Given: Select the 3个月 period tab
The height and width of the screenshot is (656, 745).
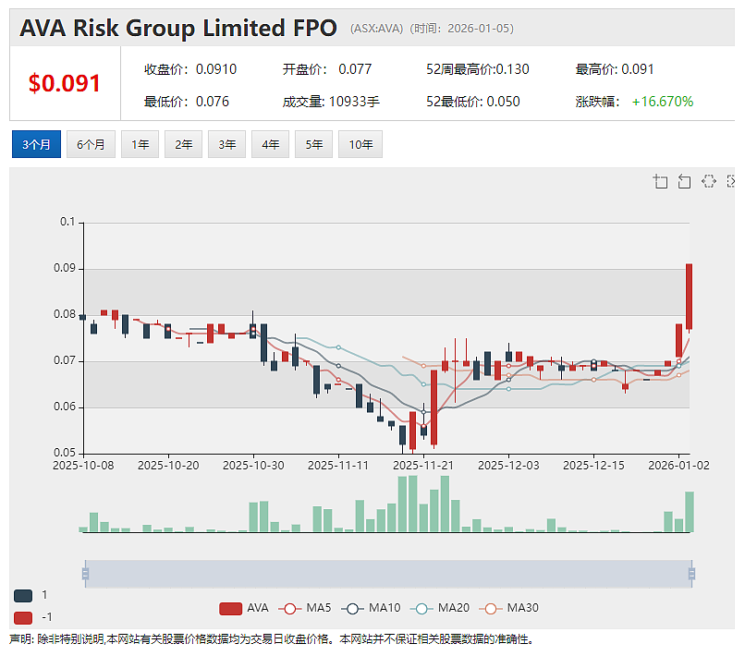Looking at the screenshot, I should (x=36, y=144).
